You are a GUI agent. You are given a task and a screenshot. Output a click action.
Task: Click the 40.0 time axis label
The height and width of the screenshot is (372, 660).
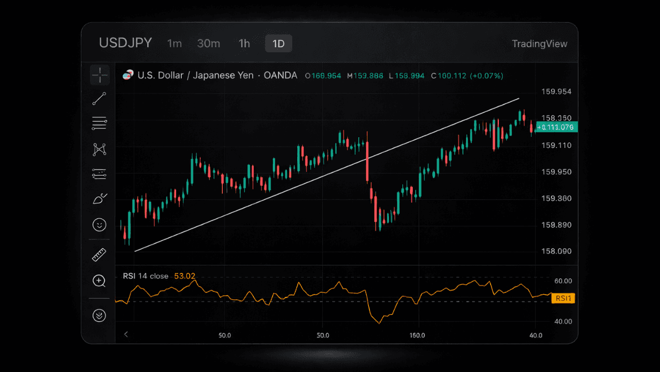(536, 335)
